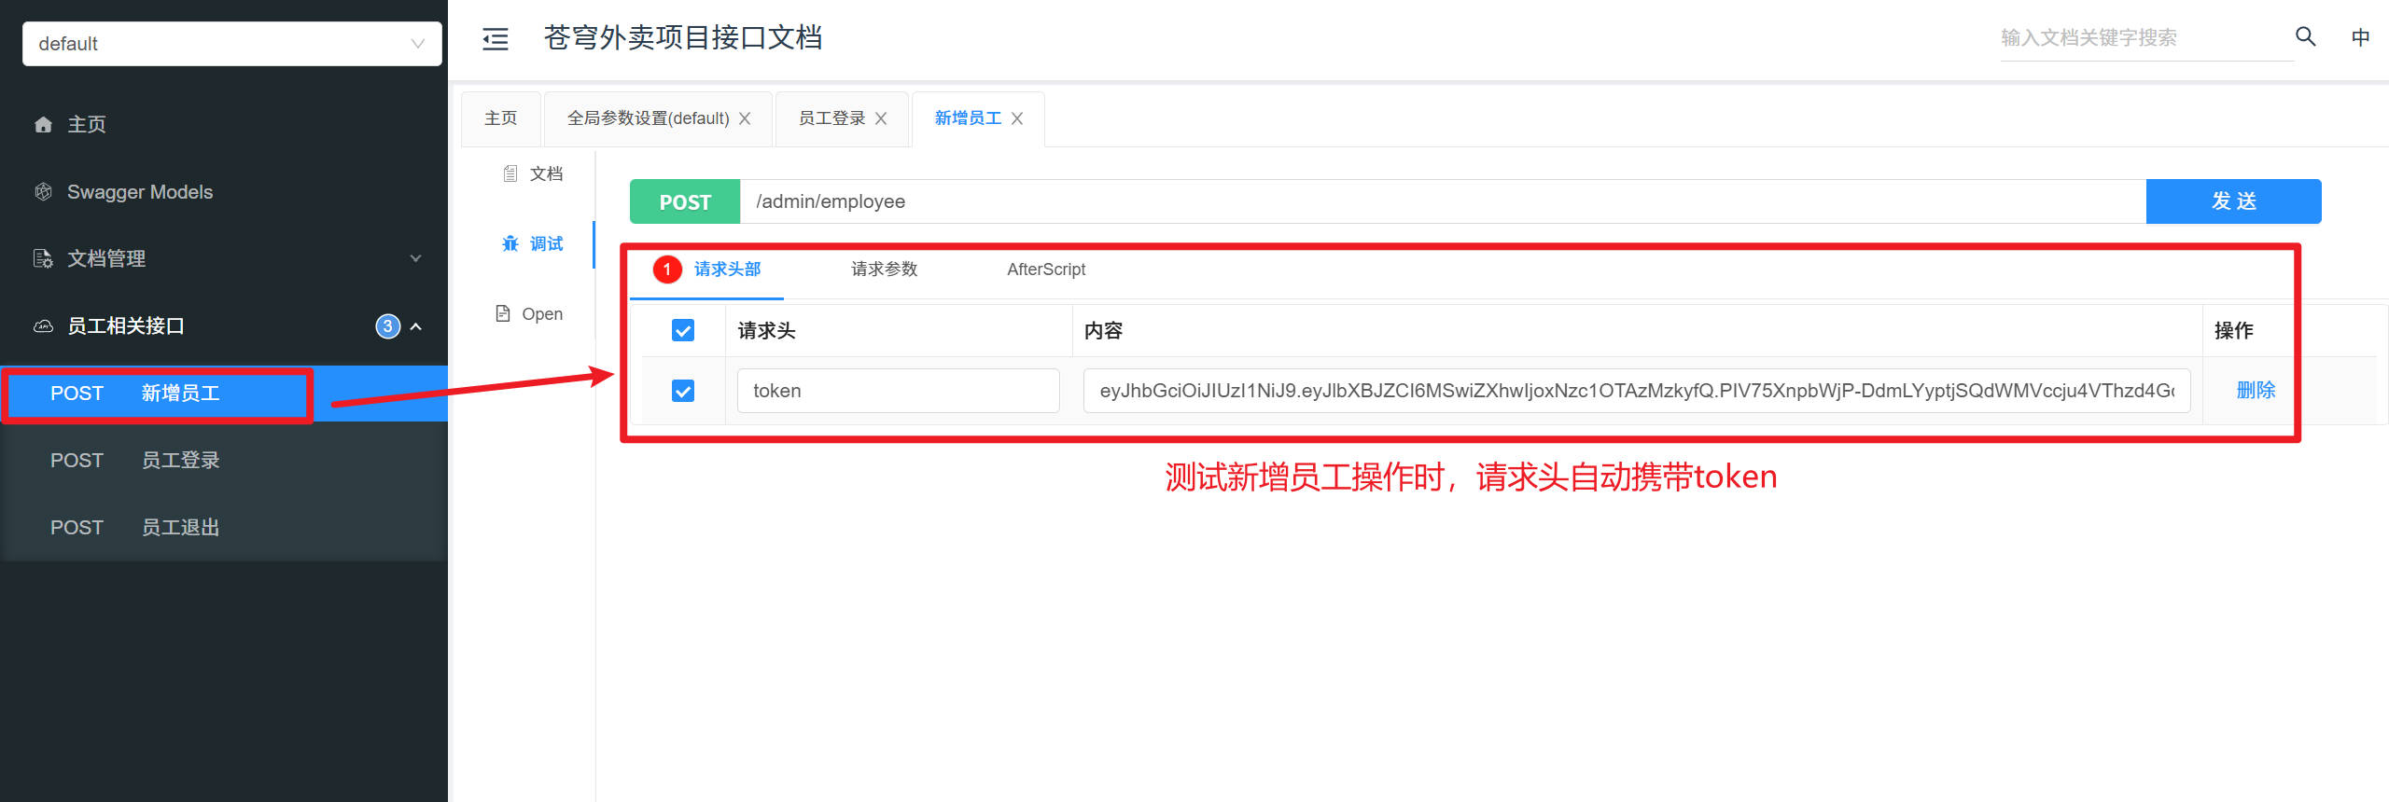Collapse the 员工相关接口 group arrow

(x=416, y=326)
